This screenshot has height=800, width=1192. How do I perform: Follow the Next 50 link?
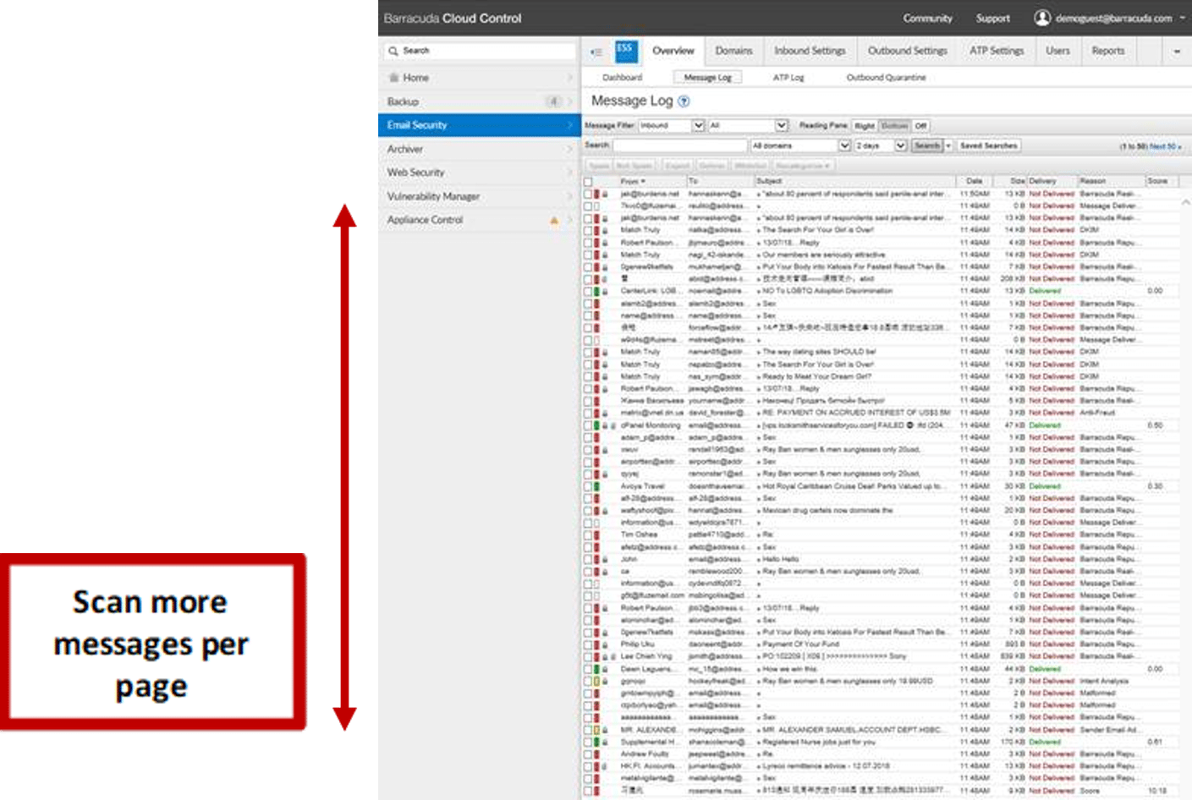coord(1165,146)
